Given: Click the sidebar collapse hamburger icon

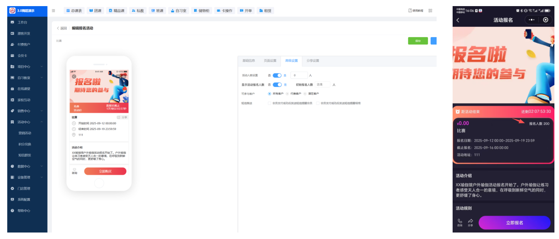Looking at the screenshot, I should [x=53, y=11].
